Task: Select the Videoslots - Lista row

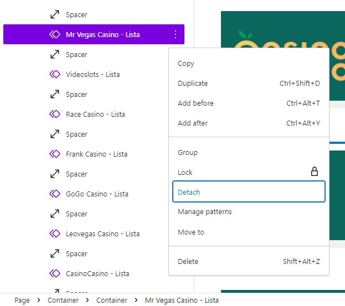Action: [94, 74]
